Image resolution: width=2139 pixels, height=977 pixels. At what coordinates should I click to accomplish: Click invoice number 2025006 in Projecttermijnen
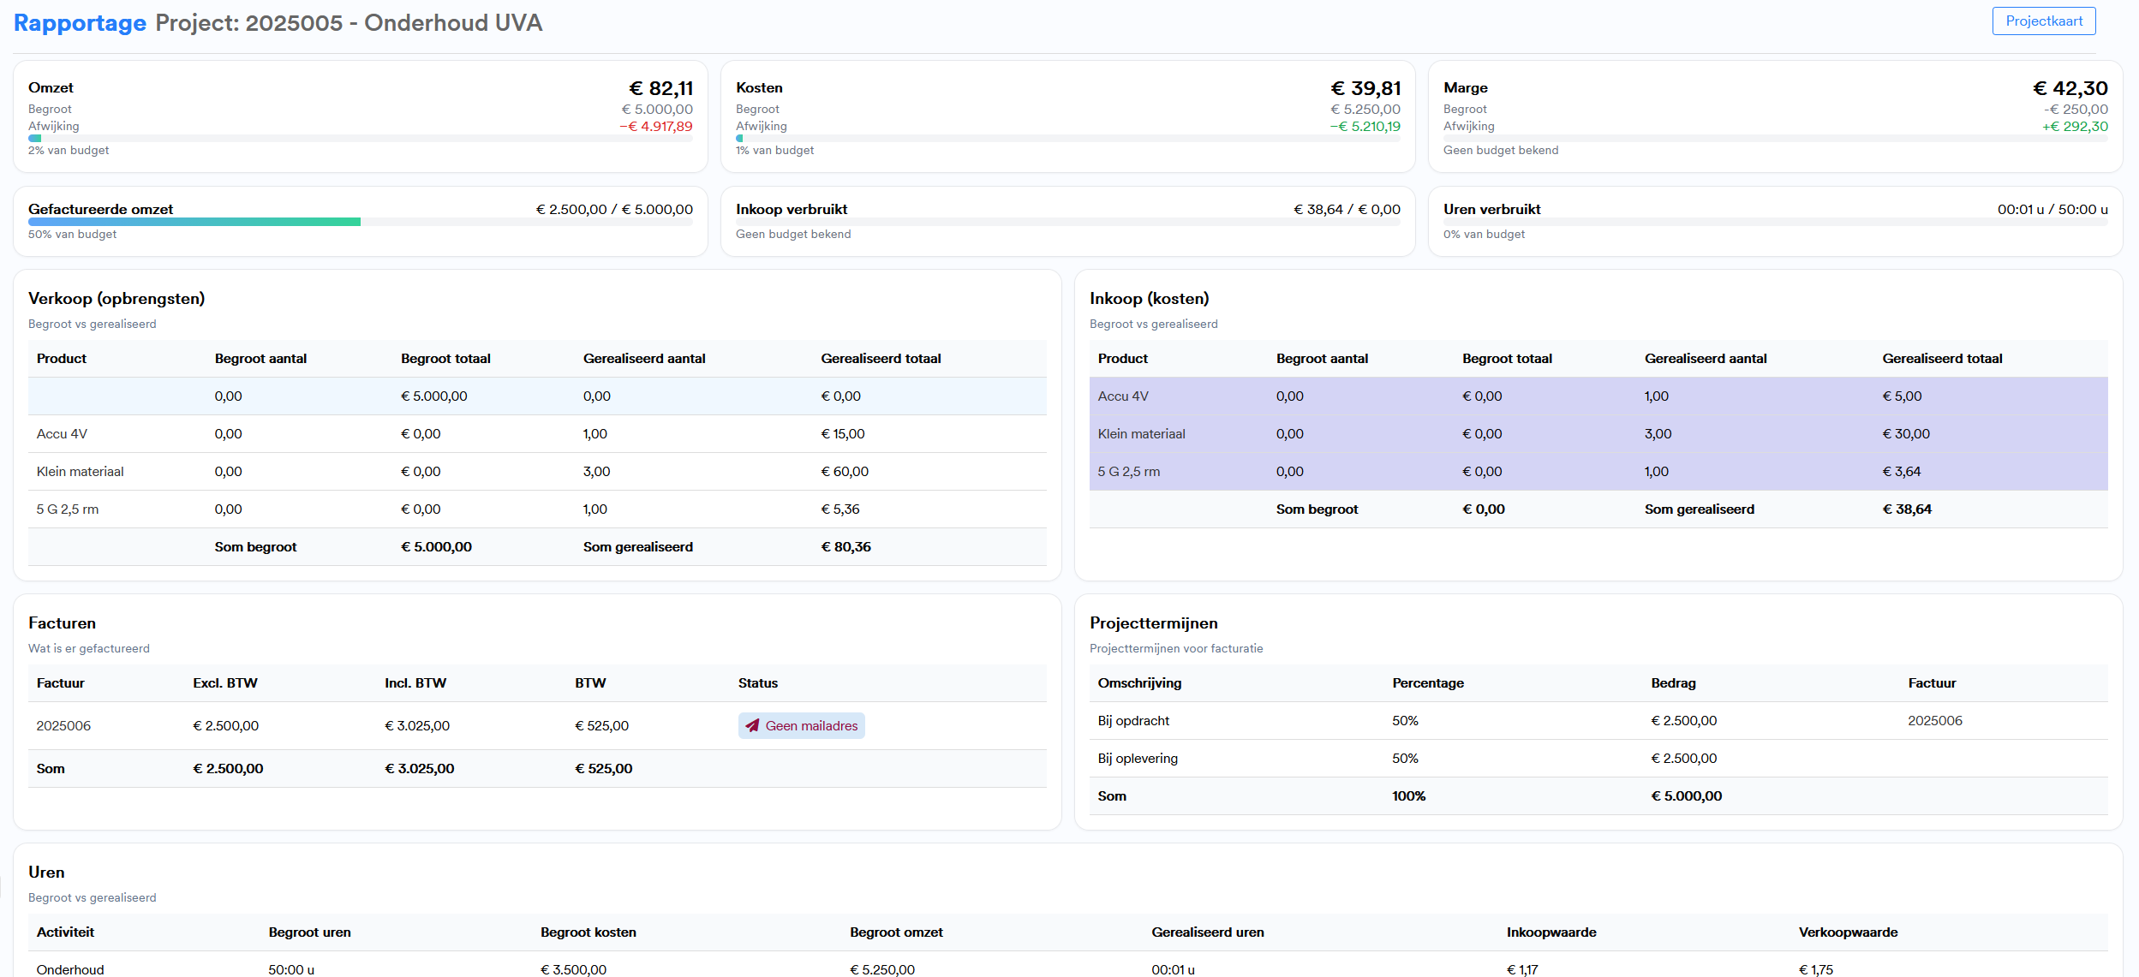(x=1934, y=721)
